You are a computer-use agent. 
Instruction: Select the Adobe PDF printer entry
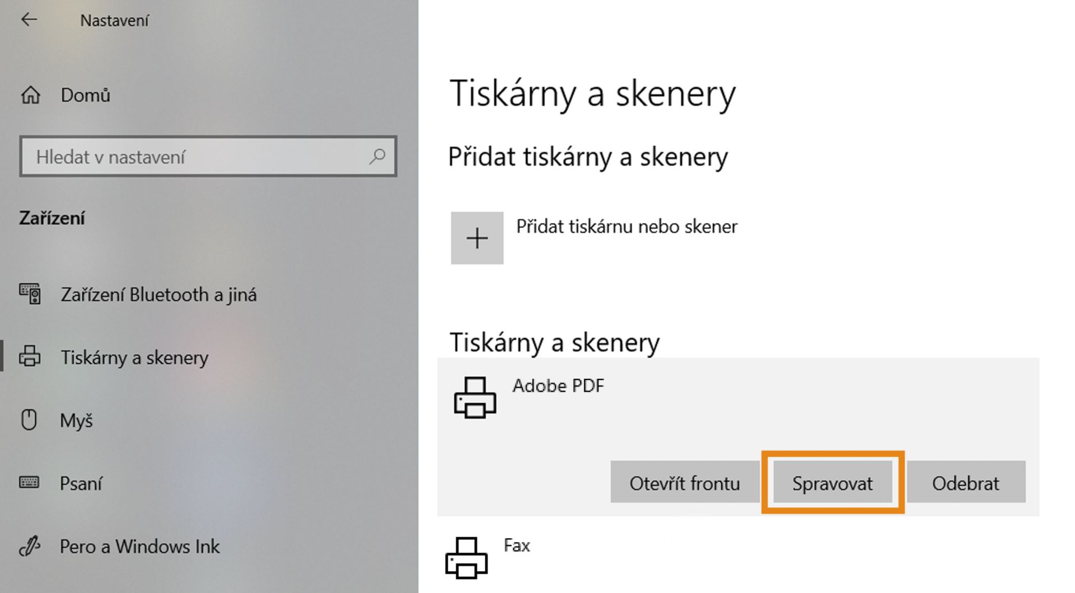558,385
